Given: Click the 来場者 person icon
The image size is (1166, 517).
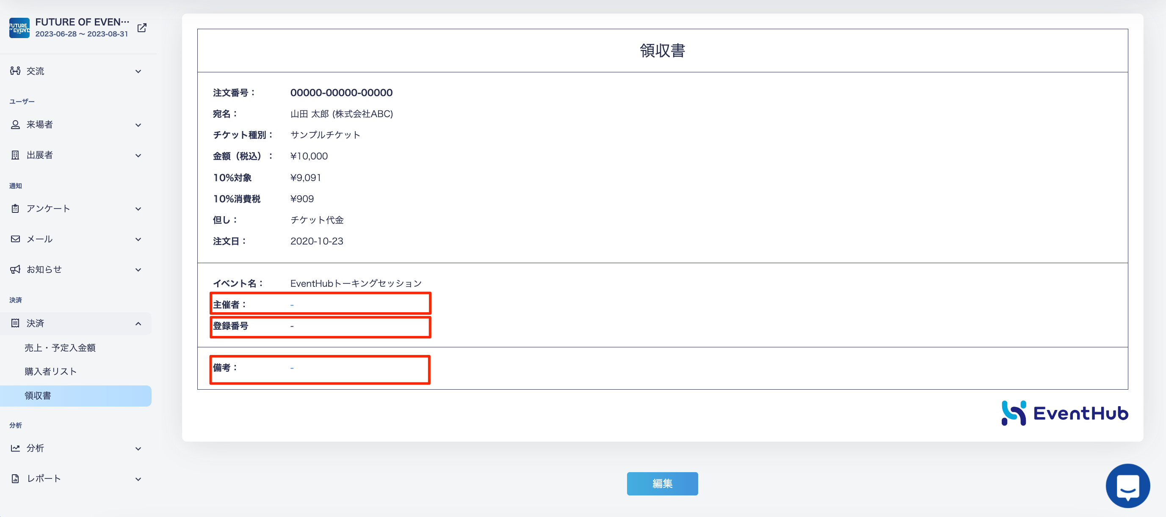Looking at the screenshot, I should pyautogui.click(x=15, y=125).
